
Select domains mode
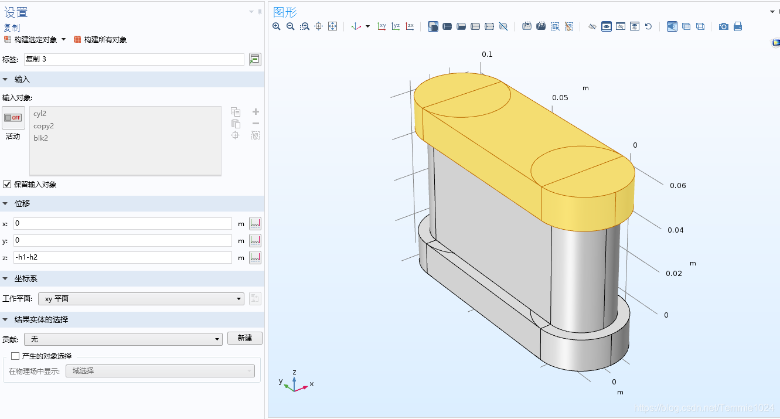447,26
